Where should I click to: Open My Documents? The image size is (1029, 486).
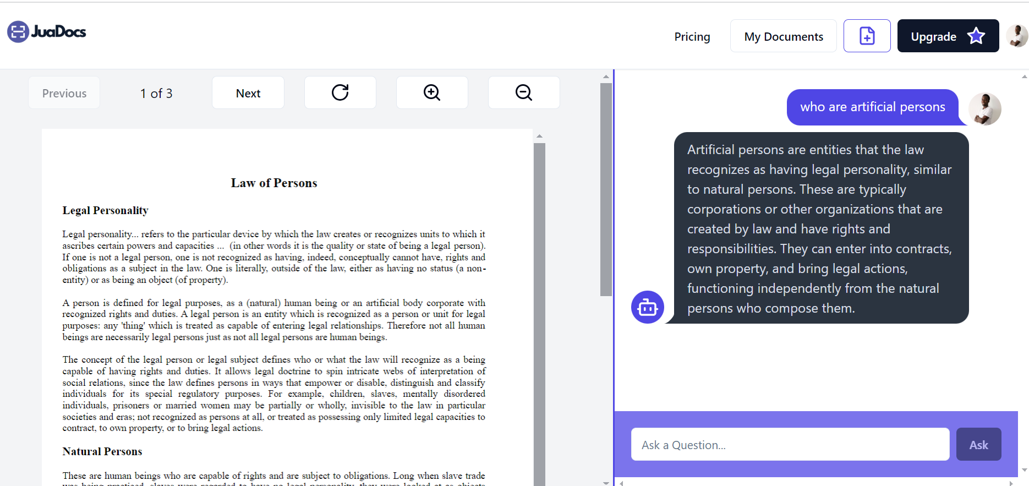click(x=783, y=37)
